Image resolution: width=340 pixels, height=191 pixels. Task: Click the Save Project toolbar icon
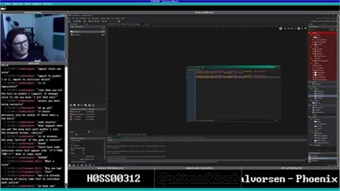(x=80, y=21)
